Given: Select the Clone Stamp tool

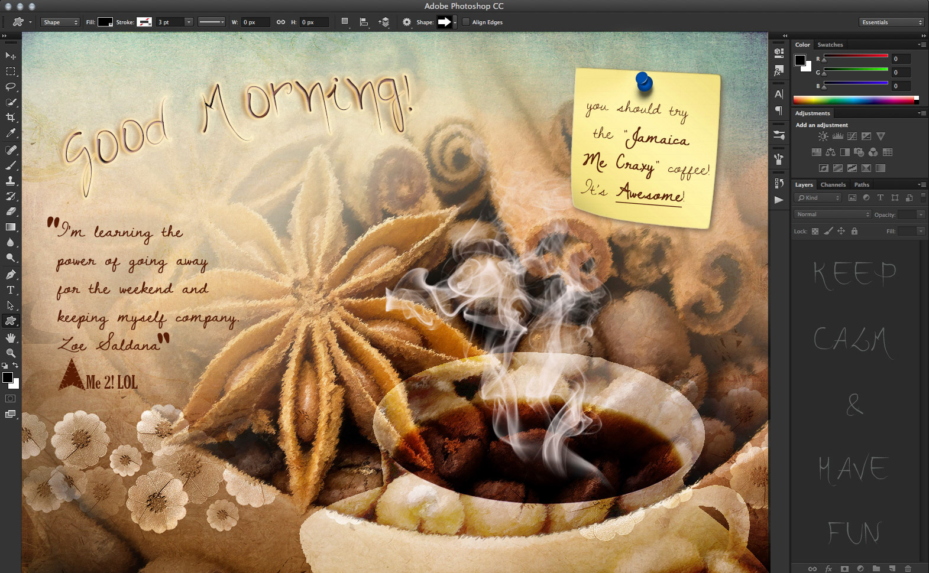Looking at the screenshot, I should (x=11, y=181).
